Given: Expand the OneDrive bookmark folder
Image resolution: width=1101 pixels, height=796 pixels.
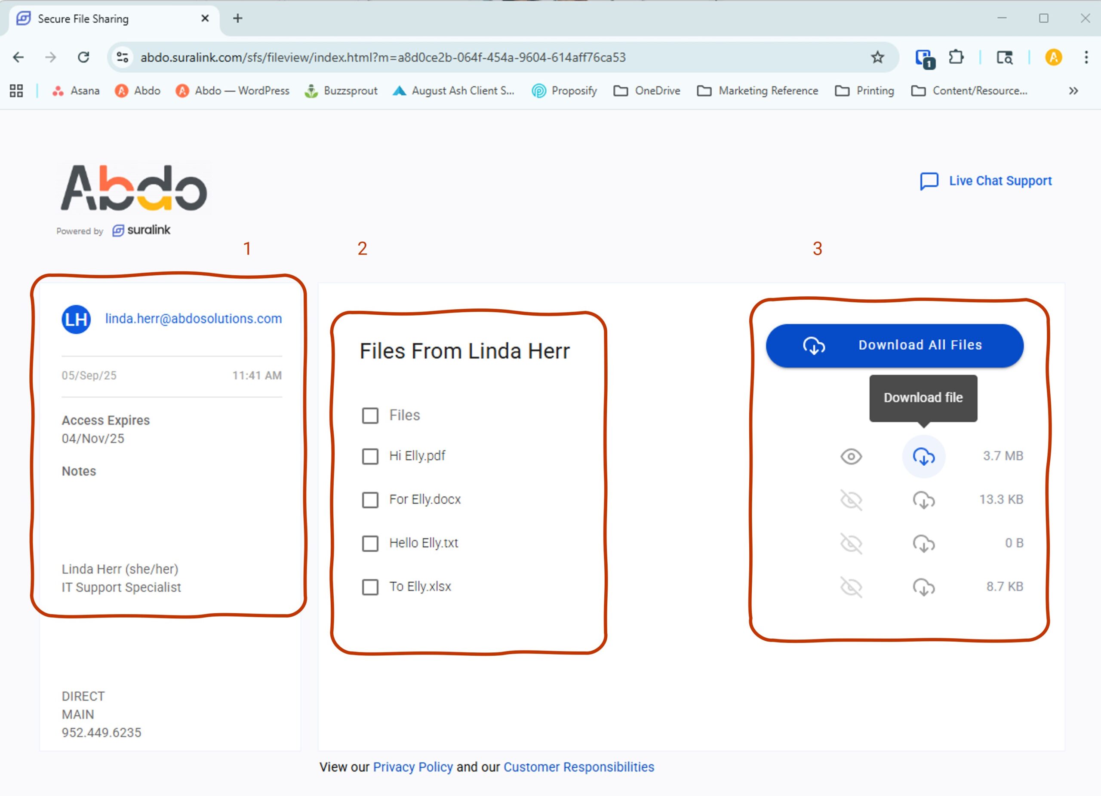Looking at the screenshot, I should [646, 91].
